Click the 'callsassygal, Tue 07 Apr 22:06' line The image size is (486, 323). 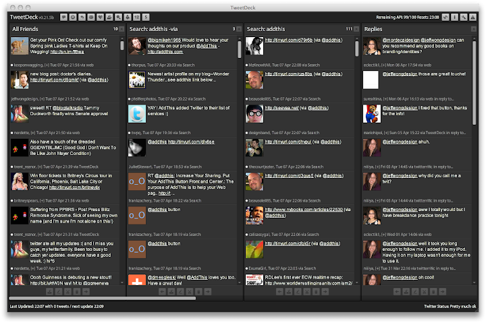tap(283, 235)
